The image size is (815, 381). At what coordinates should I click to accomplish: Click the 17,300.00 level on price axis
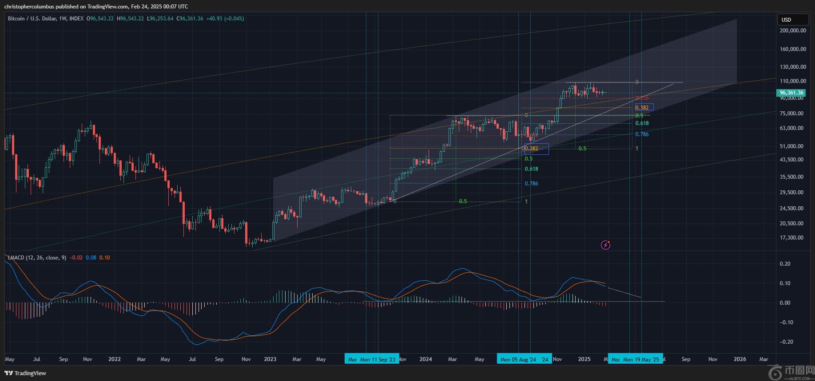pyautogui.click(x=793, y=238)
